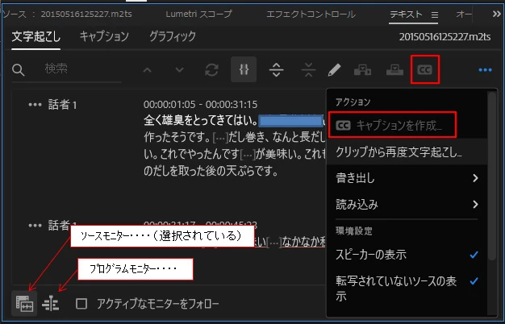Click the search magnifier icon
The width and height of the screenshot is (505, 324).
(x=18, y=69)
